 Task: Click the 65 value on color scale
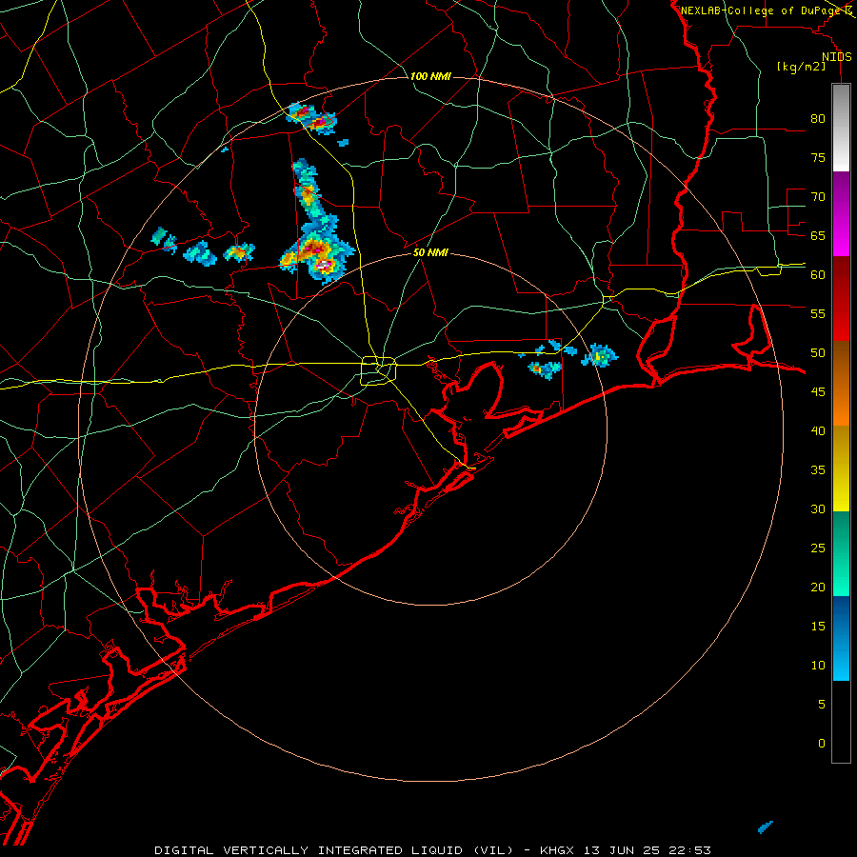[818, 235]
